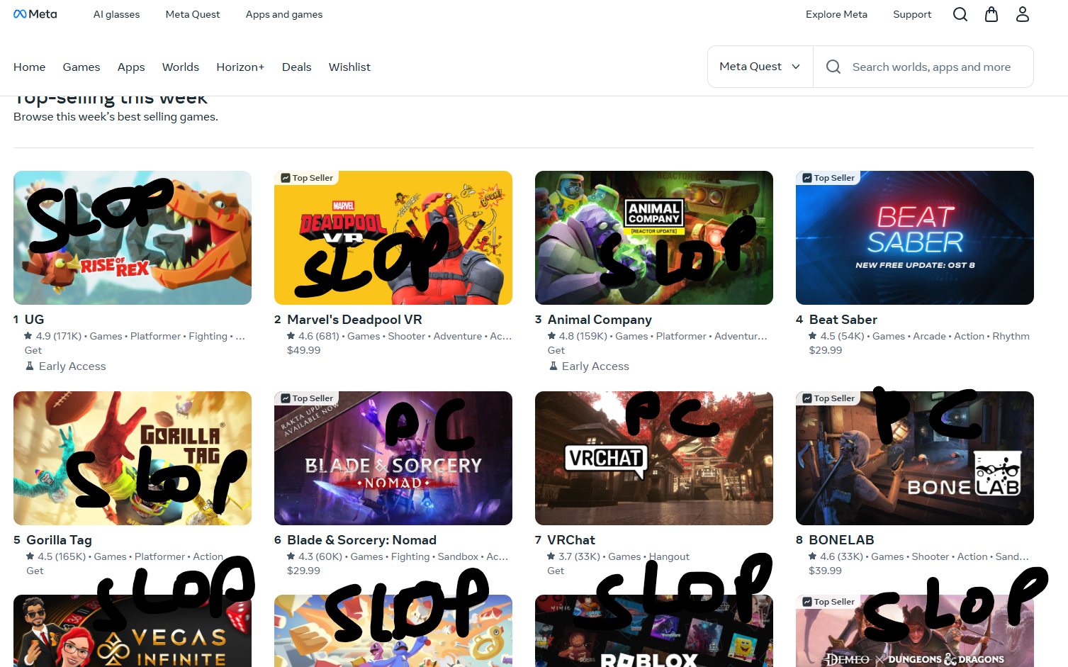Switch to the Apps tab
Screen dimensions: 1068x667
click(131, 67)
